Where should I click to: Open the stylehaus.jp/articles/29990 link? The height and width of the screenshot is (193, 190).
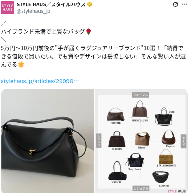click(40, 81)
